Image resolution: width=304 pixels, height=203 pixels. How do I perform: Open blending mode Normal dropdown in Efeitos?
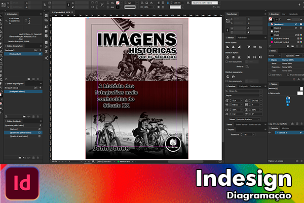coord(275,56)
